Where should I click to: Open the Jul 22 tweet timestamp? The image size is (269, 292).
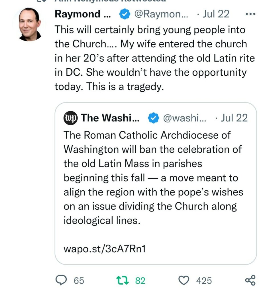tap(216, 14)
